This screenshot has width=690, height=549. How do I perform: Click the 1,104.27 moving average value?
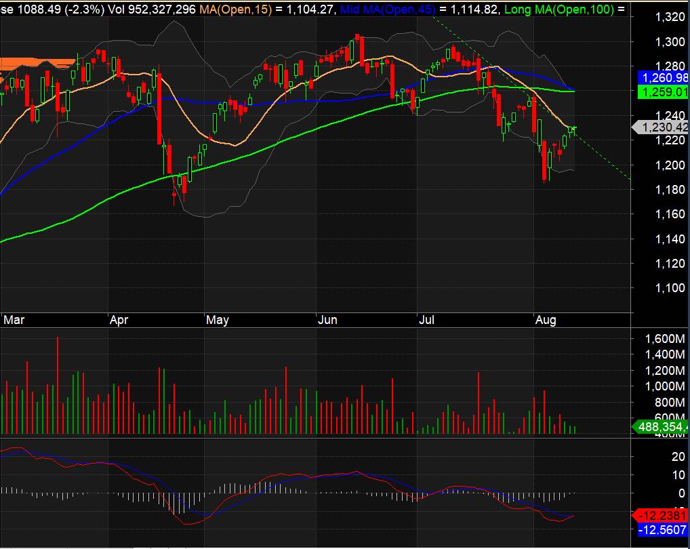309,9
